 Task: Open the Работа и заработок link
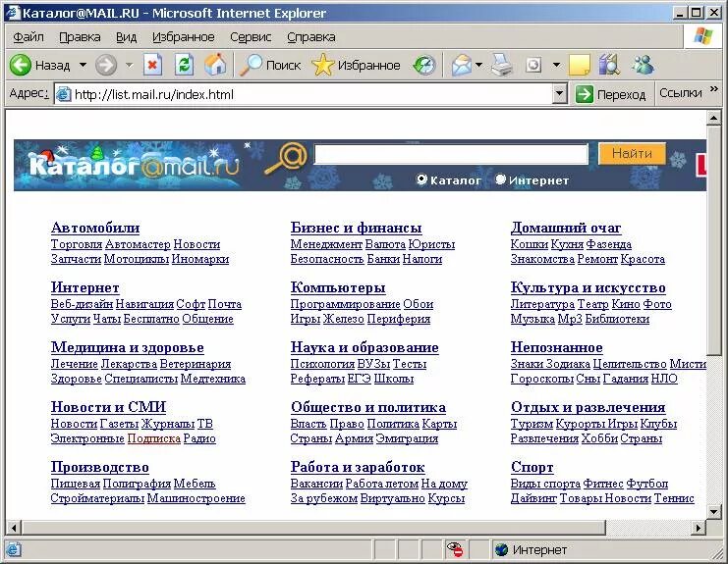pos(358,467)
